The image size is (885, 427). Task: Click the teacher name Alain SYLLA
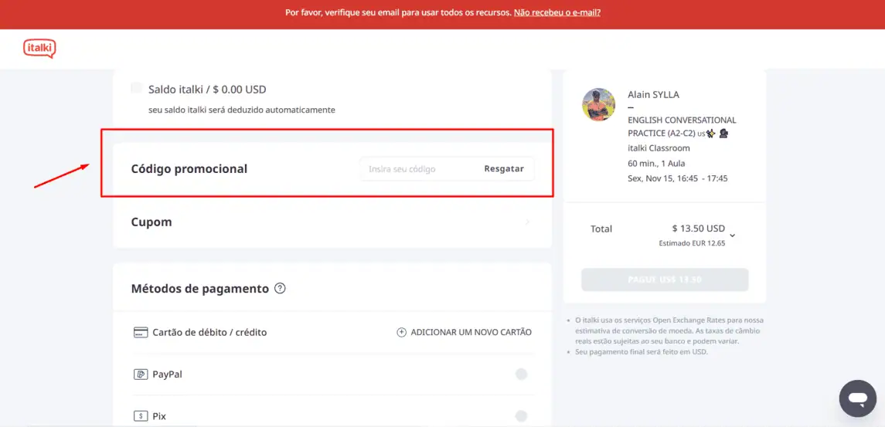(x=654, y=95)
